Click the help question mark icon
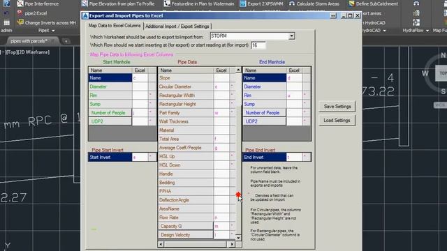The image size is (447, 251). point(6,3)
